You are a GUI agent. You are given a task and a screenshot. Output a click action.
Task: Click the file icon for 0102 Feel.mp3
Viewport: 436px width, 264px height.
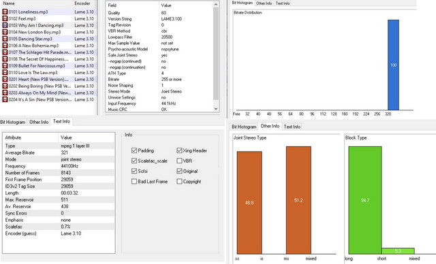coord(5,18)
